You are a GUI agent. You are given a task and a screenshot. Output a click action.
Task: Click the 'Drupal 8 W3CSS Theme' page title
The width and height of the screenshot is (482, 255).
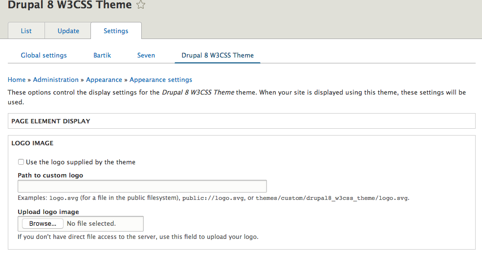click(x=69, y=5)
